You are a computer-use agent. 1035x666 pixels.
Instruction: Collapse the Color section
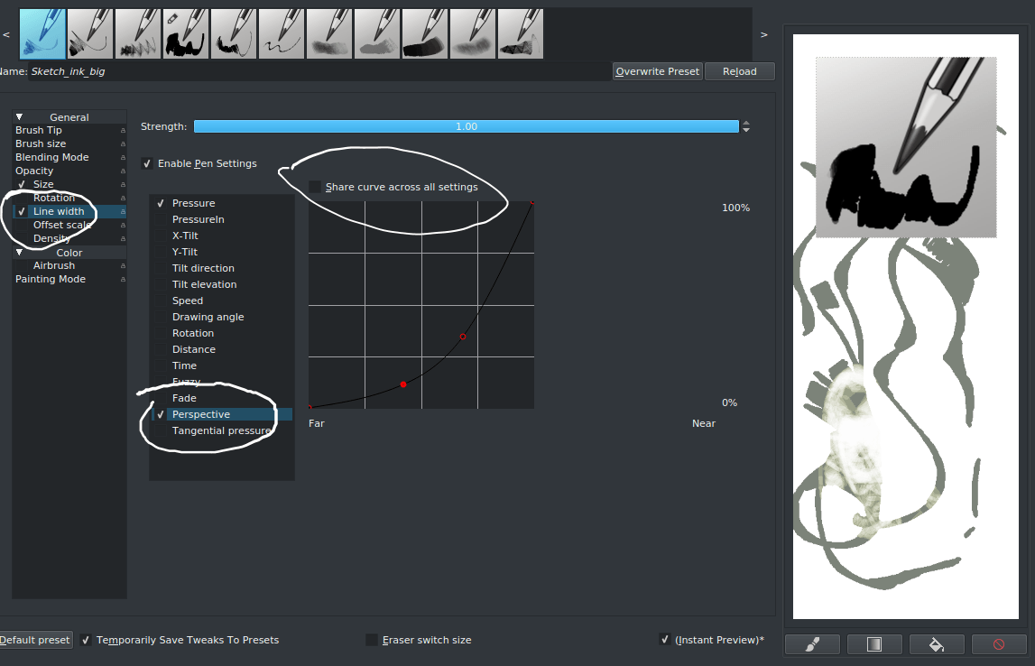20,252
